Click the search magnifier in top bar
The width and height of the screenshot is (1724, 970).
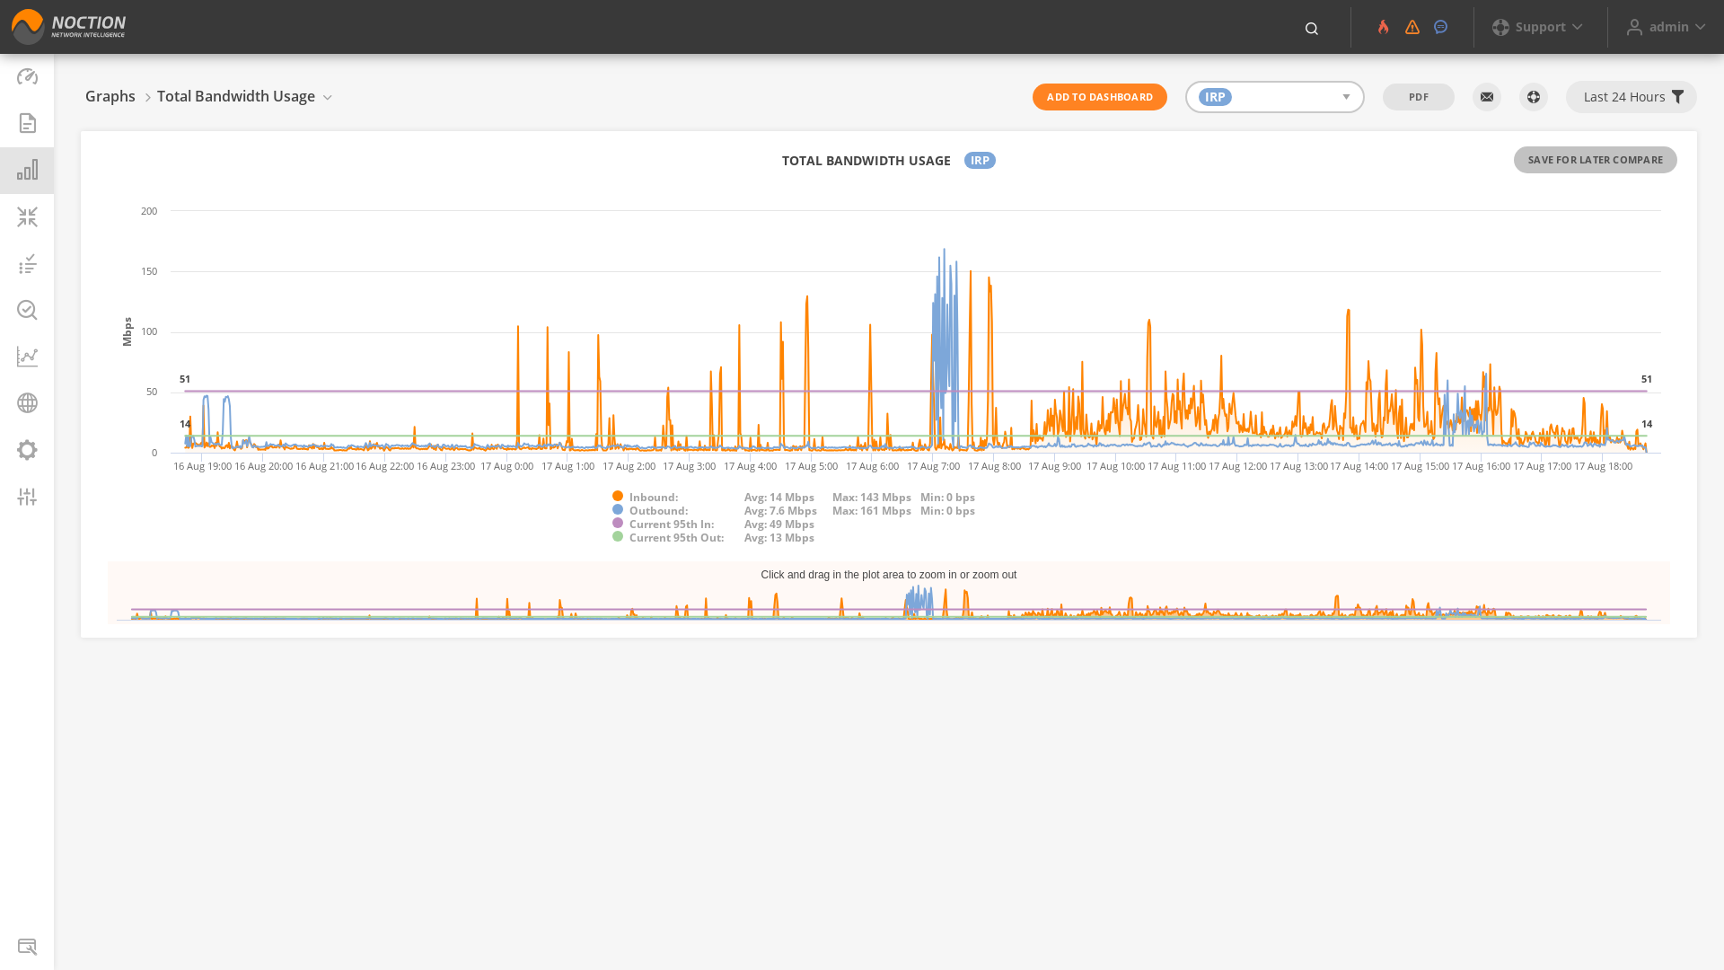tap(1312, 29)
